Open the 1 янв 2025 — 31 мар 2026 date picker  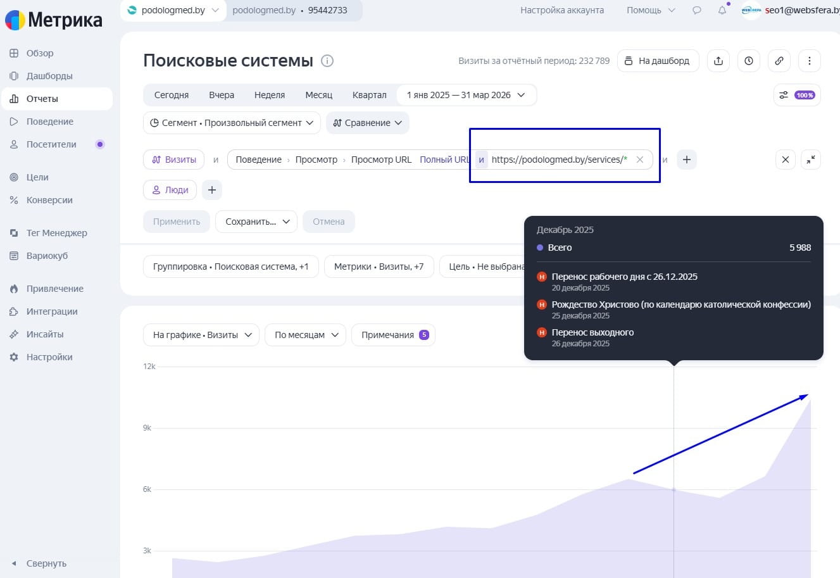(x=467, y=95)
